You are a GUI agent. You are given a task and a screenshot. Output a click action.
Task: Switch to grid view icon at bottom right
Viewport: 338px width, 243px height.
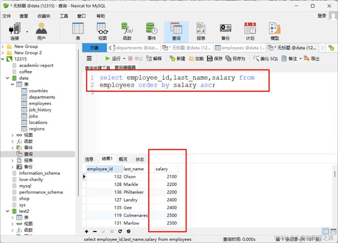pyautogui.click(x=325, y=231)
